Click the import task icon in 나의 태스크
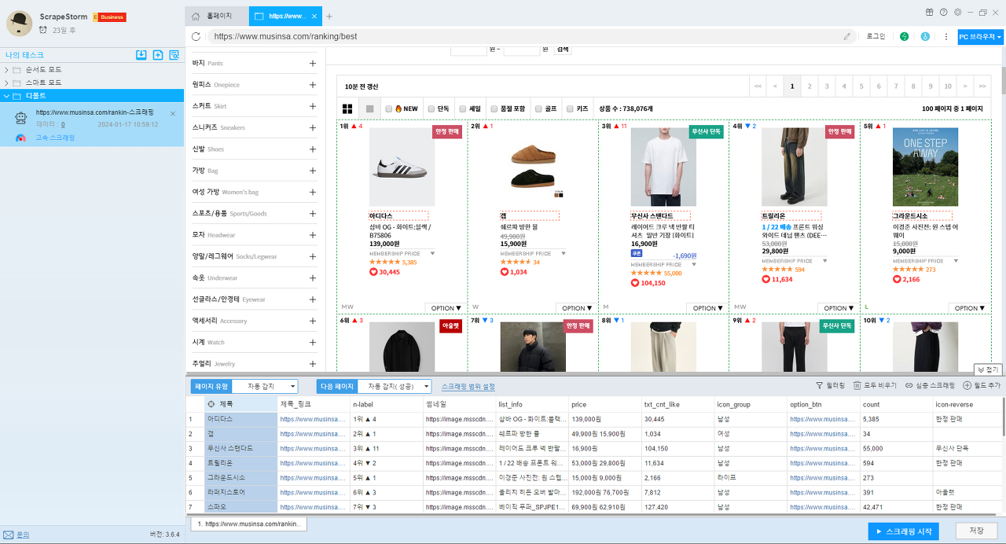Screen dimensions: 1006x544 pos(141,55)
